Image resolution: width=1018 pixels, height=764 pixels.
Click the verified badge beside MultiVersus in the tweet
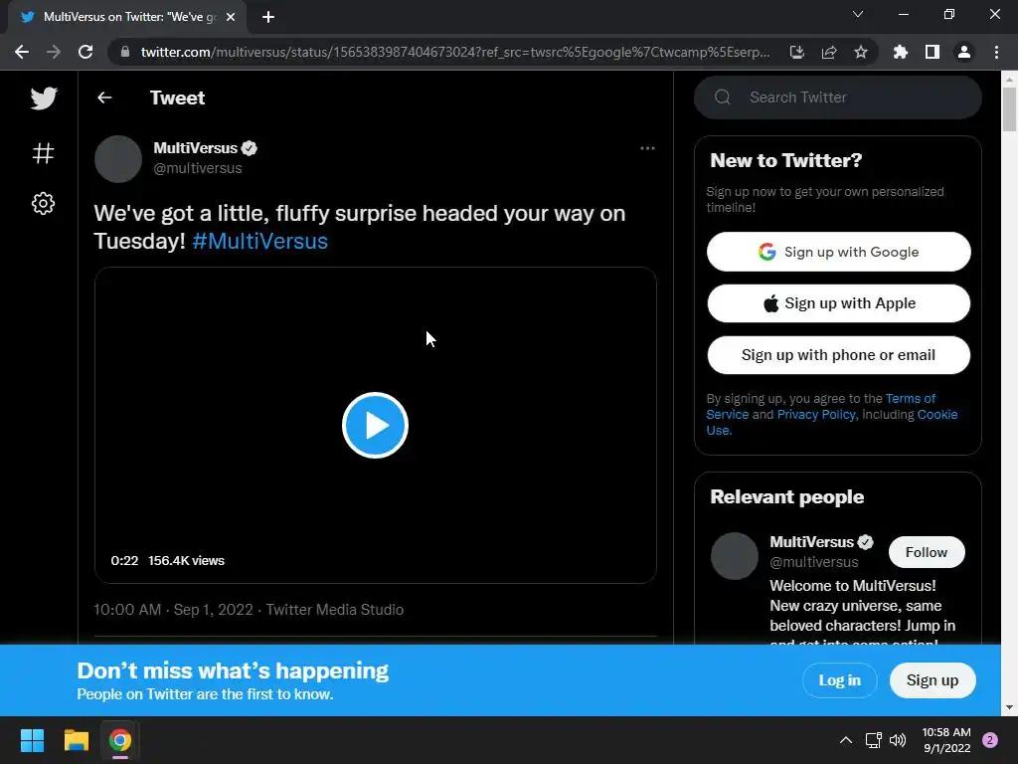click(250, 148)
